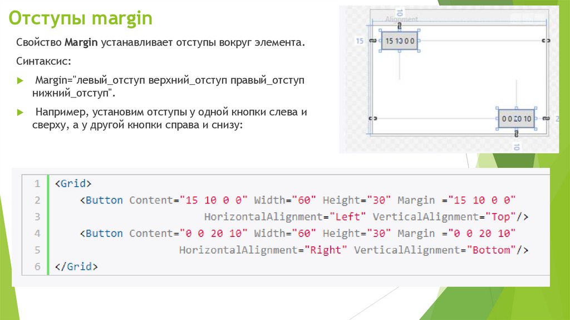The width and height of the screenshot is (570, 320).
Task: Click the linked bottom-margin chain icon below button '0 0 20 10'
Action: point(516,134)
